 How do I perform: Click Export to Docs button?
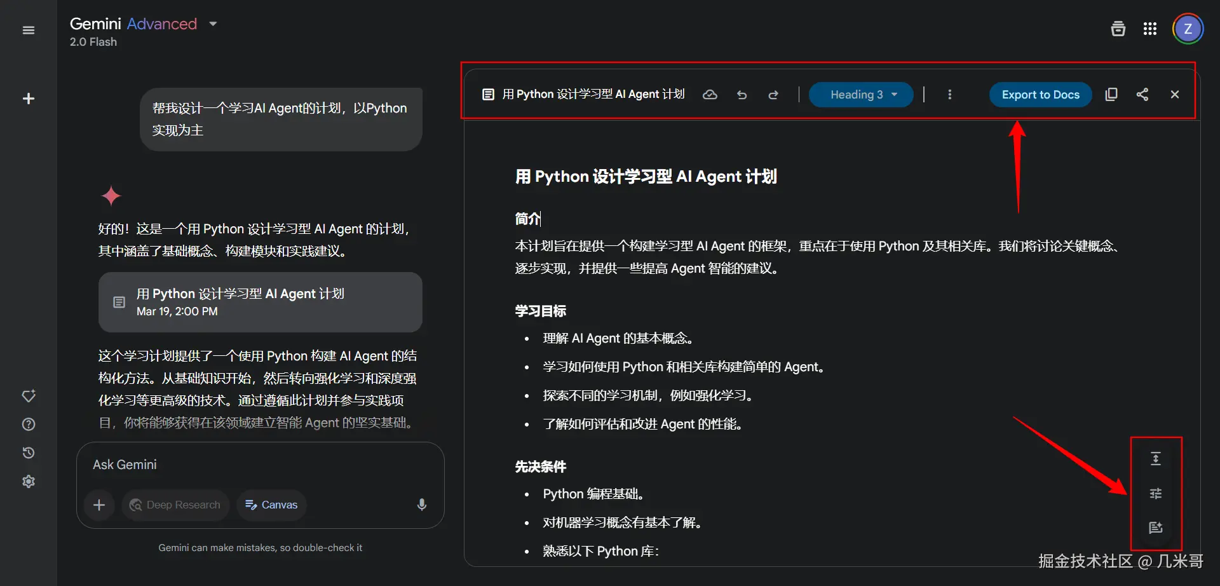point(1040,95)
